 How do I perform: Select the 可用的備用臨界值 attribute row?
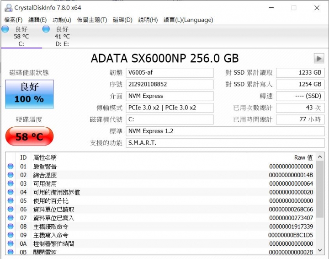[160, 192]
